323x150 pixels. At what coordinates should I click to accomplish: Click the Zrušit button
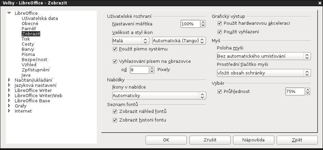[210, 140]
